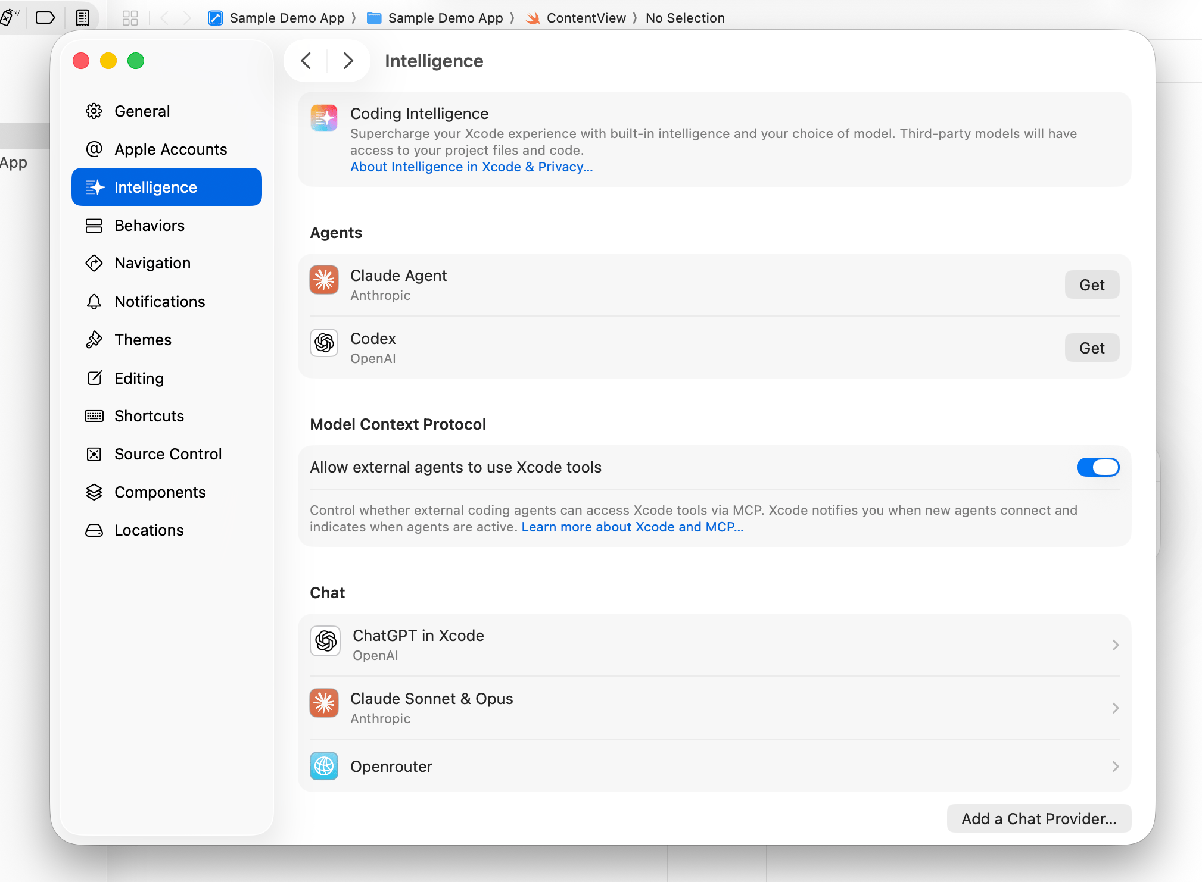Screen dimensions: 1202x882
Task: Select Intelligence in the settings sidebar
Action: [x=166, y=187]
